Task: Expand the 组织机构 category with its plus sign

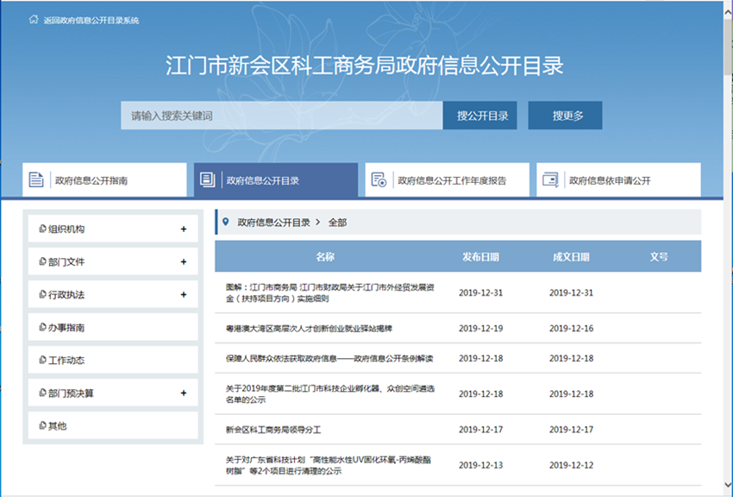Action: 183,229
